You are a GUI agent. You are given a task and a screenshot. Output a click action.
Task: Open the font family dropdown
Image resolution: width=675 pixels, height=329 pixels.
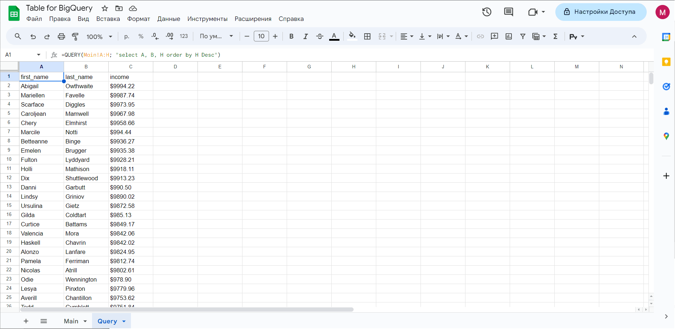click(216, 36)
